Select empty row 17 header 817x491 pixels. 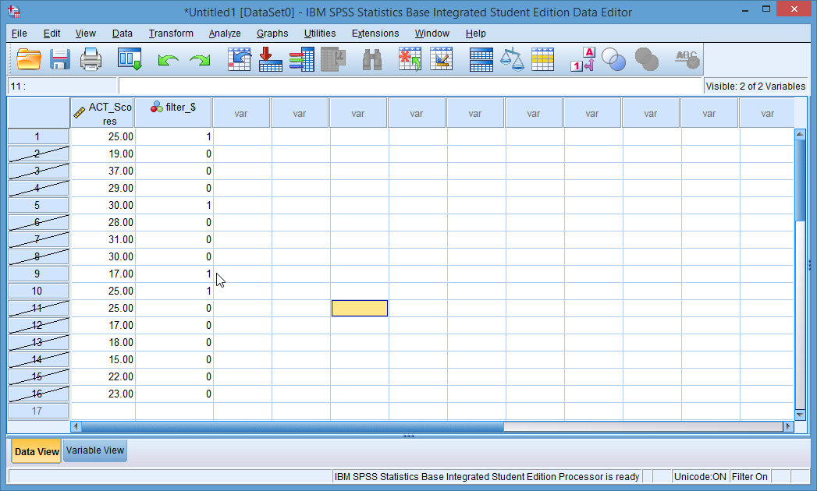38,411
